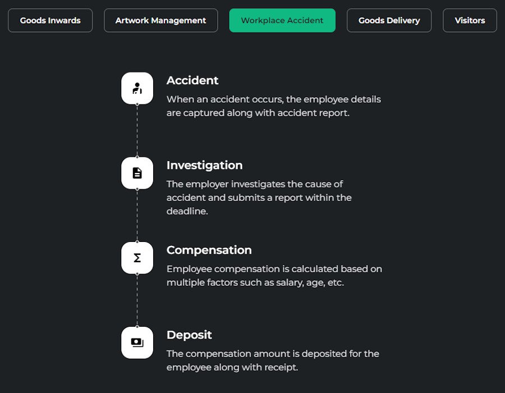
Task: Switch to Artwork Management tab
Action: [160, 20]
